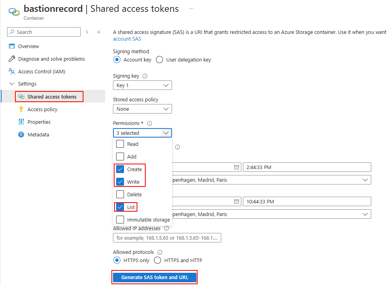Collapse the sidebar with double chevron icon
This screenshot has height=285, width=387.
pos(99,32)
